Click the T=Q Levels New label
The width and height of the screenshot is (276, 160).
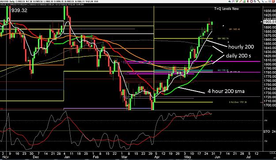(227, 9)
